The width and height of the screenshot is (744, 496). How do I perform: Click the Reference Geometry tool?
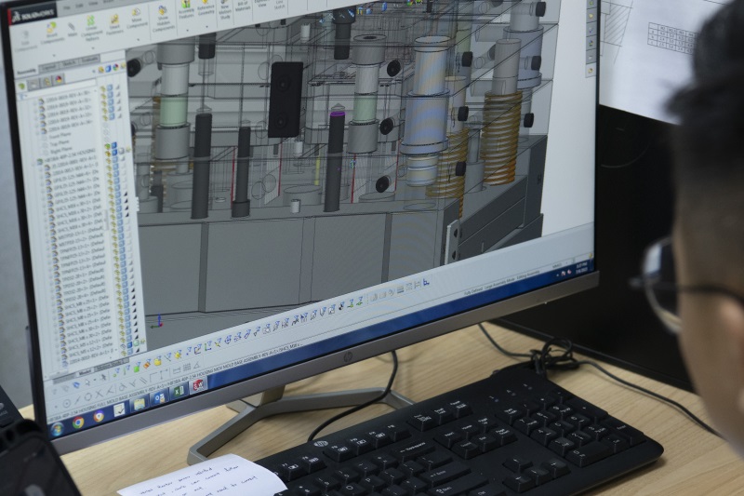206,7
